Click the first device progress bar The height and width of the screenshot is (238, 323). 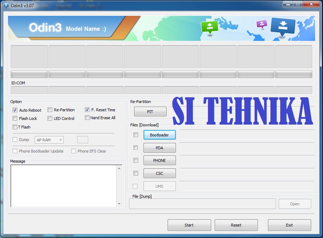pyautogui.click(x=29, y=74)
